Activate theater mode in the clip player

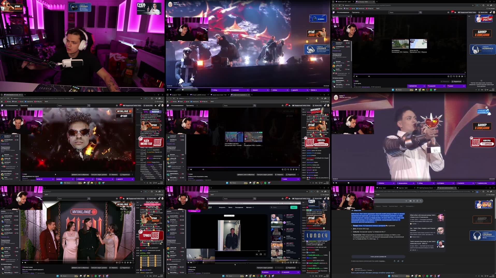(285, 169)
